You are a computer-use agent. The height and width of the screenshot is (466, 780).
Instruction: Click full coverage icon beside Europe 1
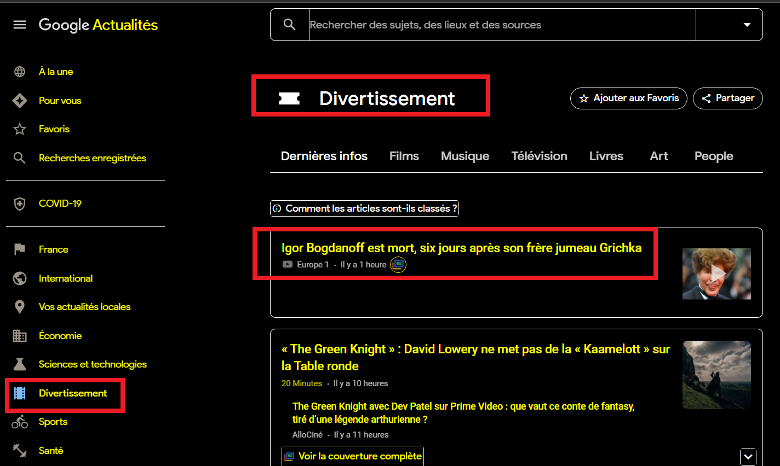pyautogui.click(x=398, y=265)
